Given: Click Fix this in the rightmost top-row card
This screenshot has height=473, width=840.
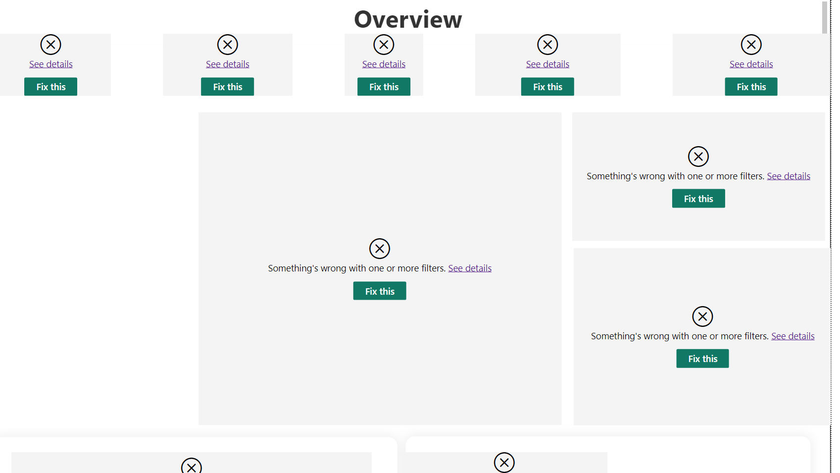Looking at the screenshot, I should [x=751, y=87].
